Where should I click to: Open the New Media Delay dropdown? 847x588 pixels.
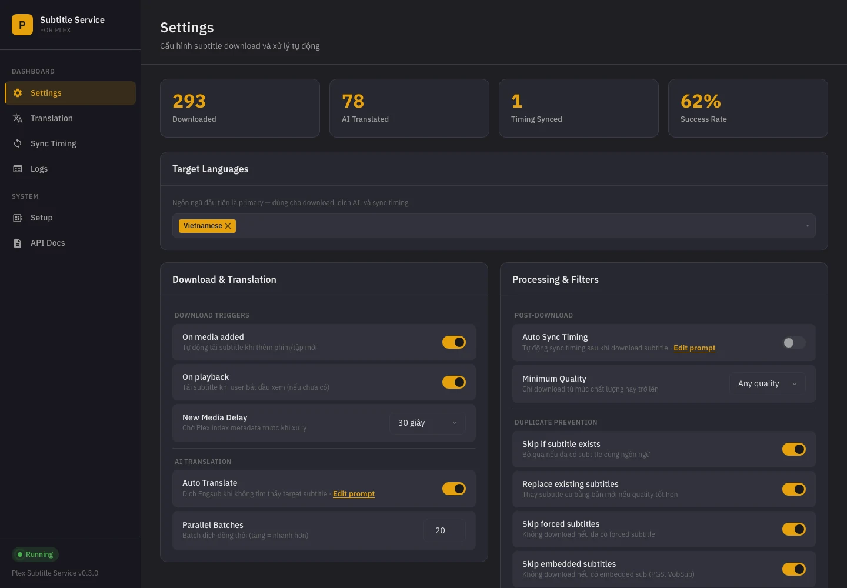point(428,423)
